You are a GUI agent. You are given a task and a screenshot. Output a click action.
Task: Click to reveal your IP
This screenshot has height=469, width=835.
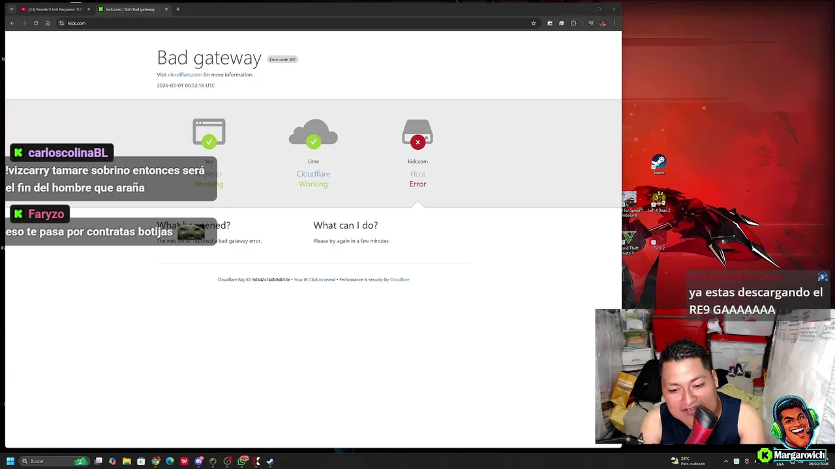322,279
